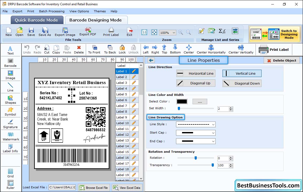
Task: Open the Batch Processing menu
Action: pos(52,11)
